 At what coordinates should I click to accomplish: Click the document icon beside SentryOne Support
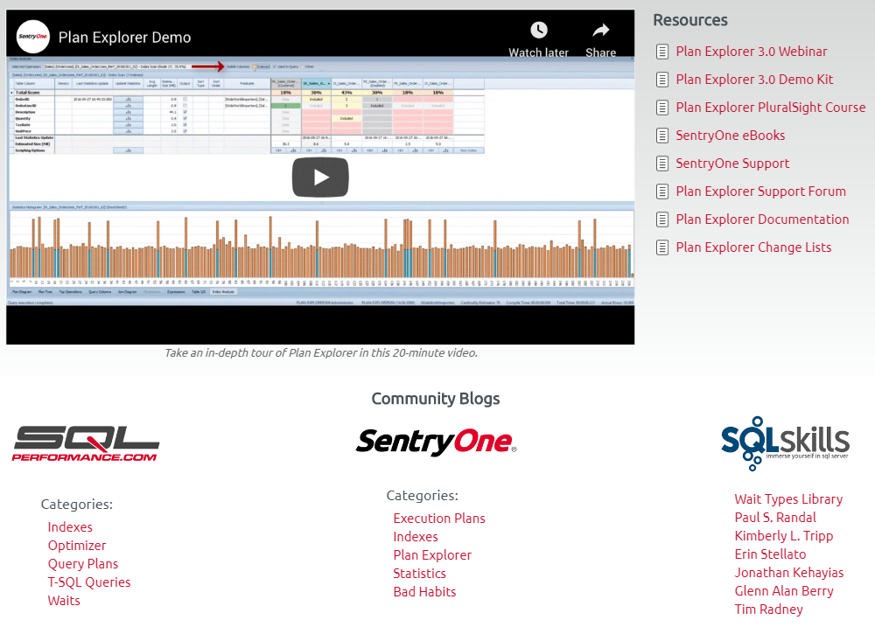pyautogui.click(x=662, y=164)
